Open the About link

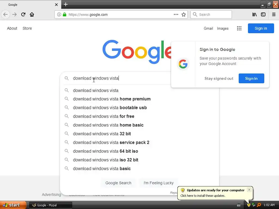[12, 28]
